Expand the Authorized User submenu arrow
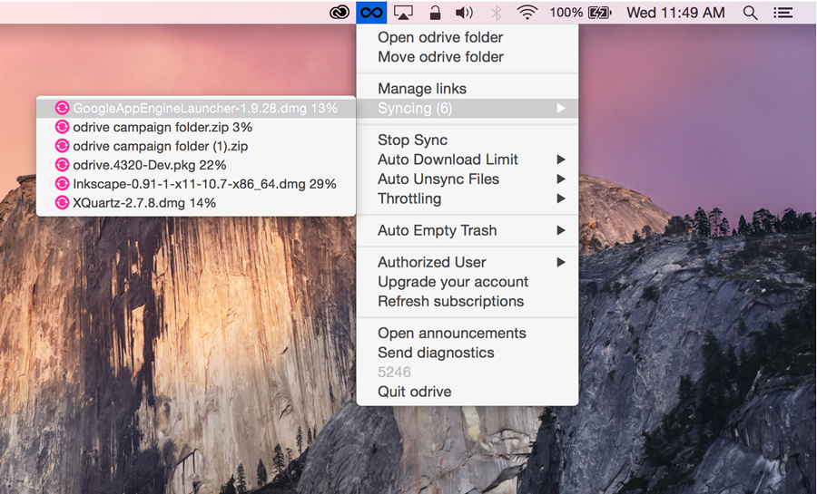Viewport: 817px width, 494px height. pos(561,262)
